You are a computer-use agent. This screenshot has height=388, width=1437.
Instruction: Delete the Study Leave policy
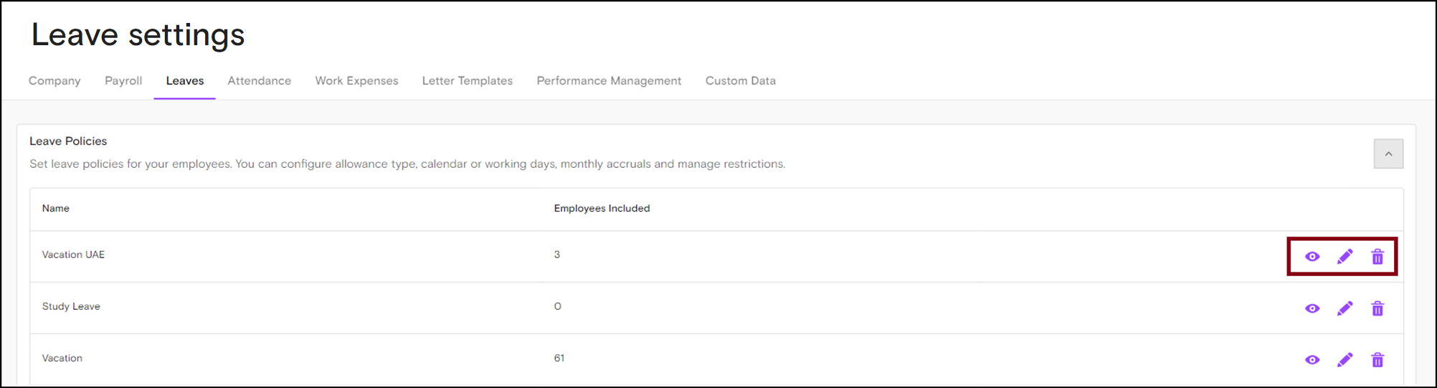click(x=1377, y=308)
